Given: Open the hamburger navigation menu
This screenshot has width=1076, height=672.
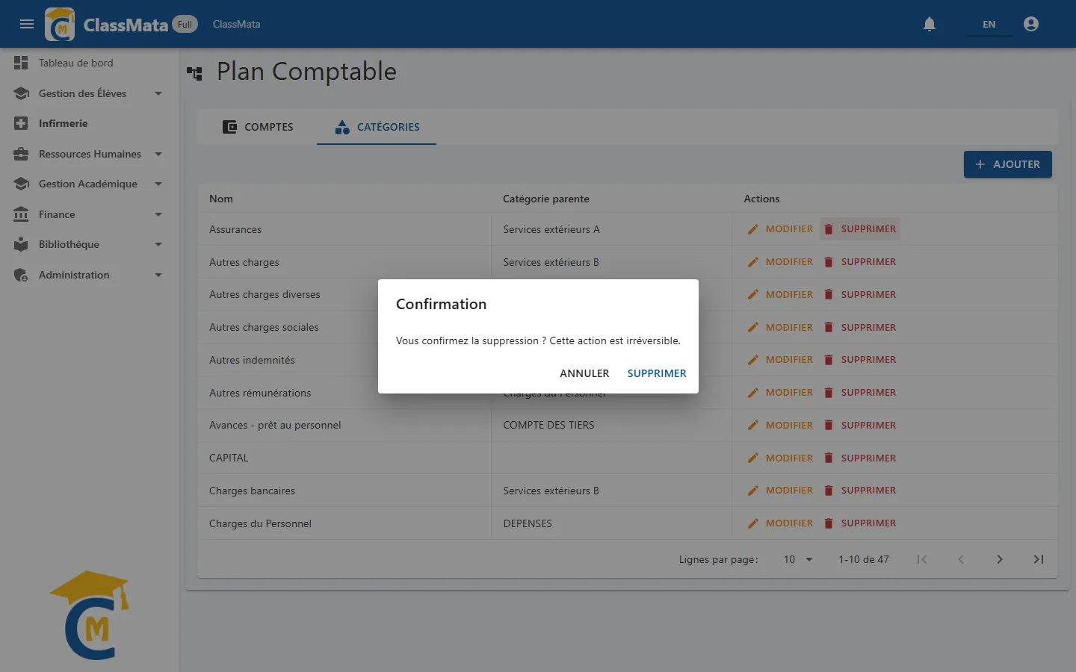Looking at the screenshot, I should pos(27,24).
